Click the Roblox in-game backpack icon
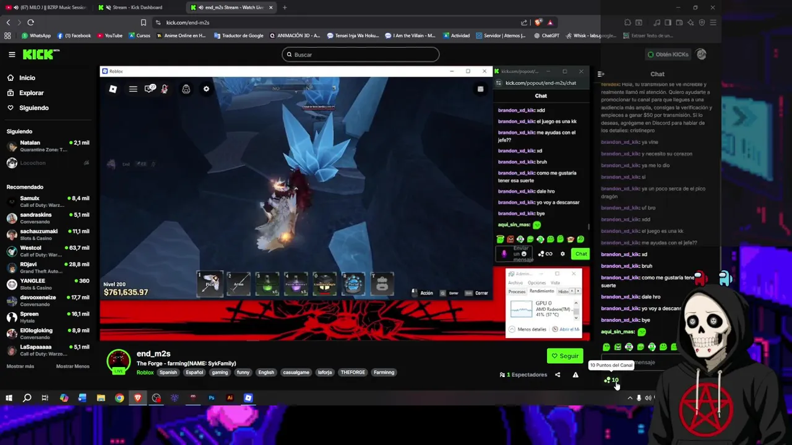Image resolution: width=792 pixels, height=445 pixels. pos(186,89)
